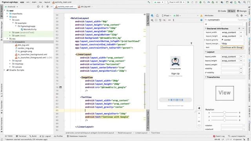
Task: Switch to Code view mode
Action: coord(222,11)
